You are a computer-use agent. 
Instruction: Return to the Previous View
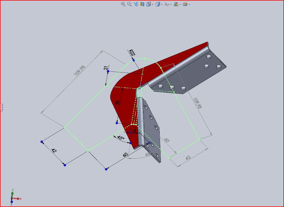[x=136, y=4]
